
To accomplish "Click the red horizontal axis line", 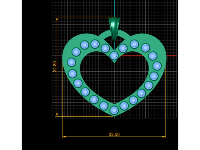I will (x=149, y=56).
